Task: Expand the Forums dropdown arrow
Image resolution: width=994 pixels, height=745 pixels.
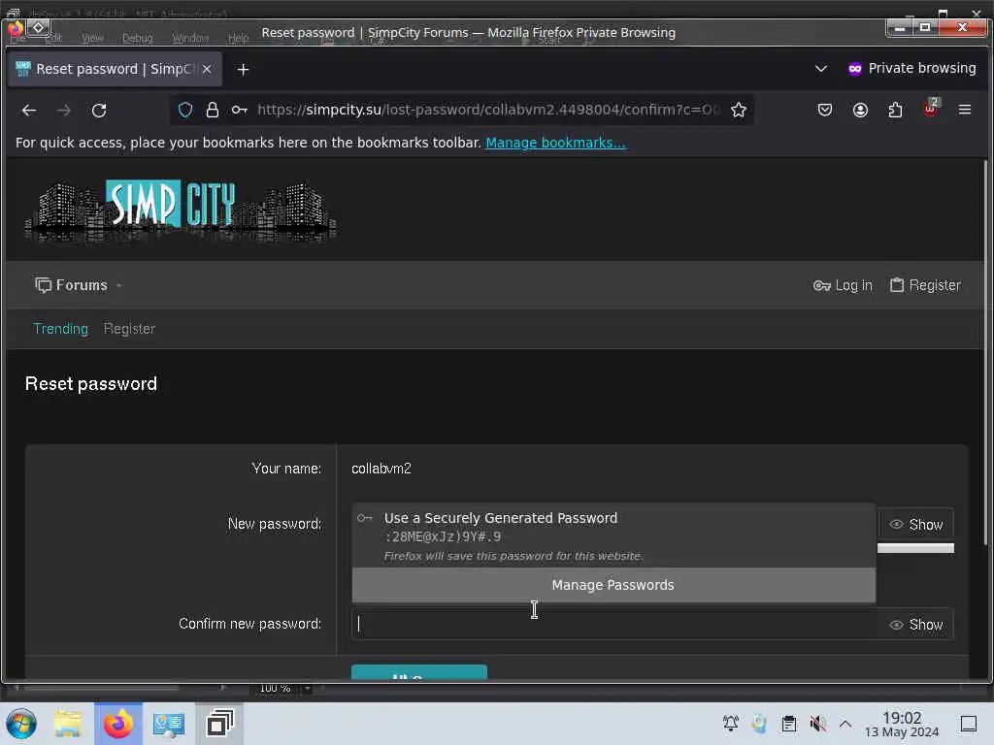Action: (118, 286)
